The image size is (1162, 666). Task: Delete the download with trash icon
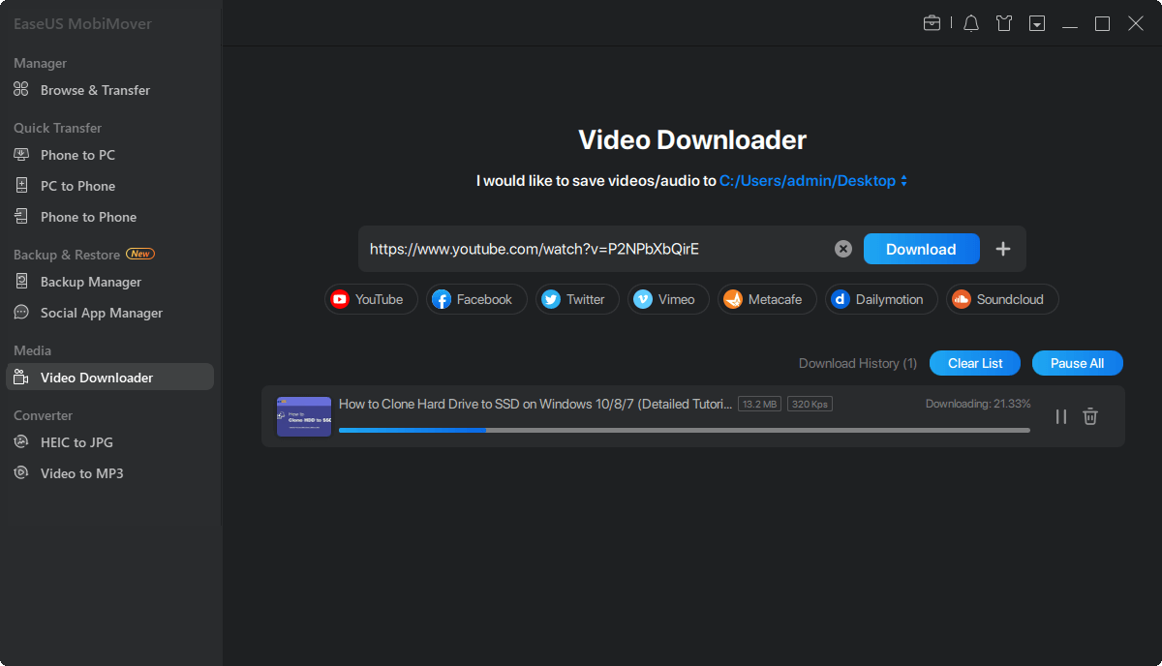coord(1090,416)
